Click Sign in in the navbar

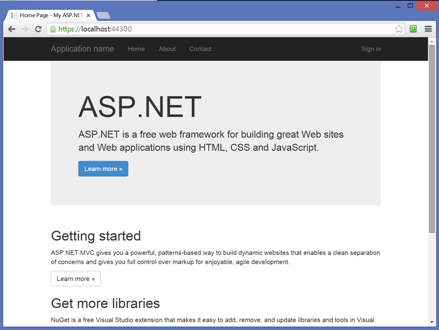(371, 49)
